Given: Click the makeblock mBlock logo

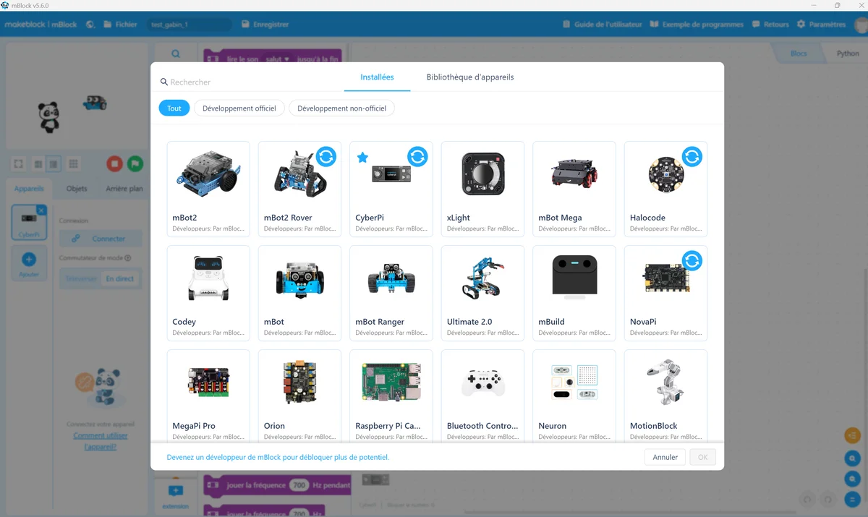Looking at the screenshot, I should click(x=41, y=25).
